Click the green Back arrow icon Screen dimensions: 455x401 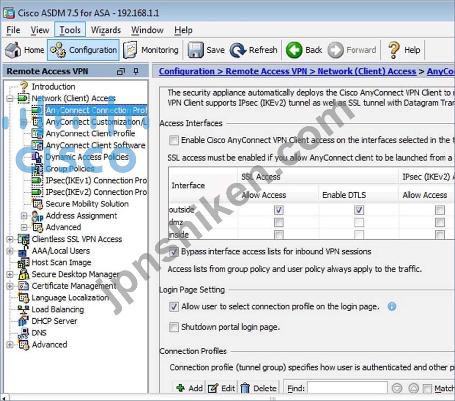(294, 50)
